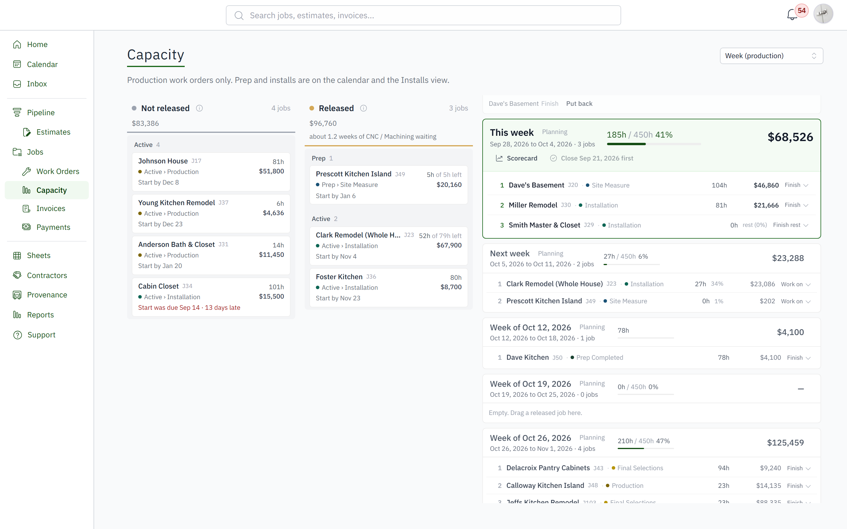Open the Johnson House J17 job card
Screen dimensions: 847x529
[x=211, y=172]
